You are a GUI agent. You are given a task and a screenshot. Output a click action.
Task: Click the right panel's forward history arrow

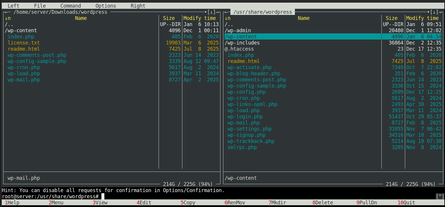coord(440,12)
